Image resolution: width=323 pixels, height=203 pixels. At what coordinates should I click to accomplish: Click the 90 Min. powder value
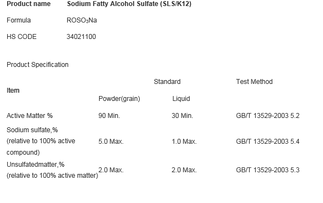point(109,116)
